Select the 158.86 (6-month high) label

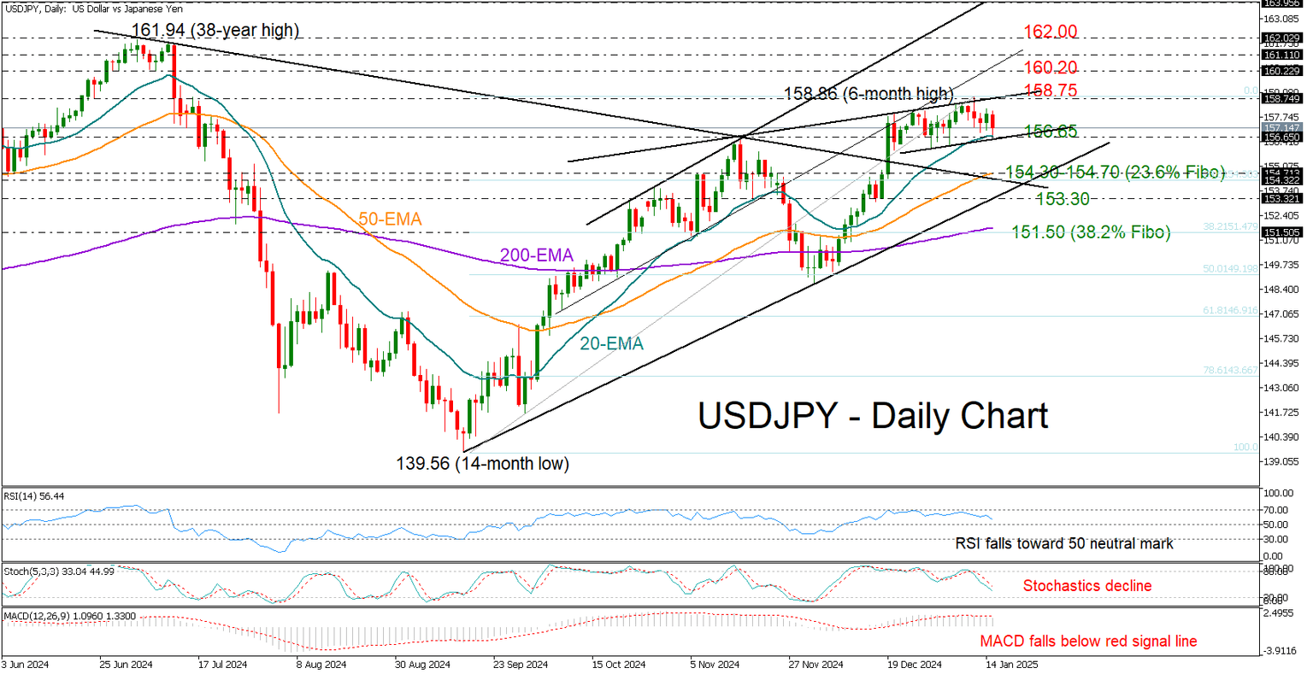[x=870, y=93]
